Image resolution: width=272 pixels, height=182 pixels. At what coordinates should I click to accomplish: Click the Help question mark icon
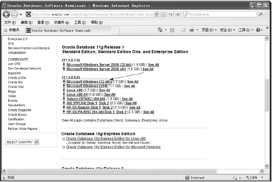(258, 30)
